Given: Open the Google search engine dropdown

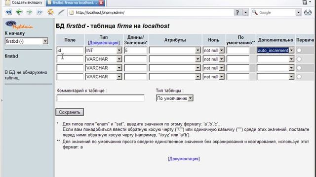Looking at the screenshot, I should click(298, 12).
